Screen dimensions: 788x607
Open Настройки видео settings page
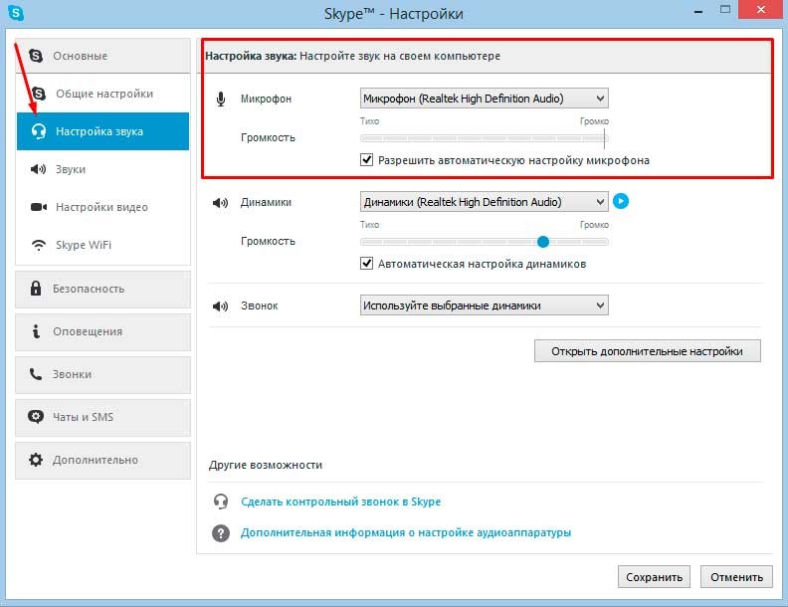tap(103, 207)
